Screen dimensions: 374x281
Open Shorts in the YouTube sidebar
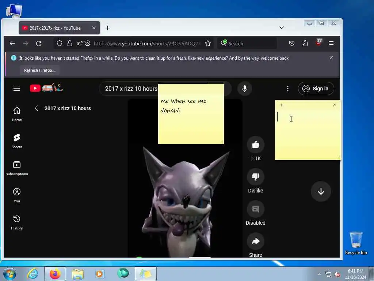click(x=17, y=141)
